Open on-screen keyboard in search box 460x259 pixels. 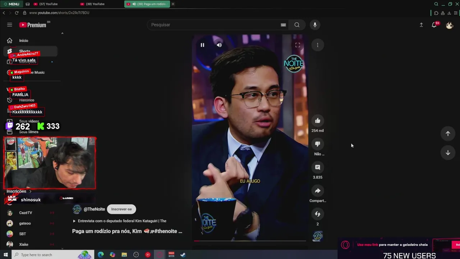(283, 25)
